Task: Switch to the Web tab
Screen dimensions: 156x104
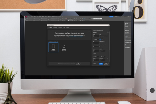Action: [64, 27]
